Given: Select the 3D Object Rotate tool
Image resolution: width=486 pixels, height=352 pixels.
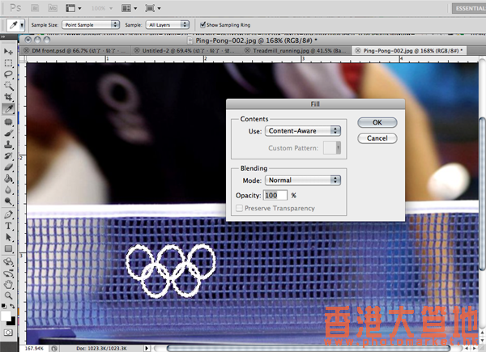Looking at the screenshot, I should [x=8, y=262].
